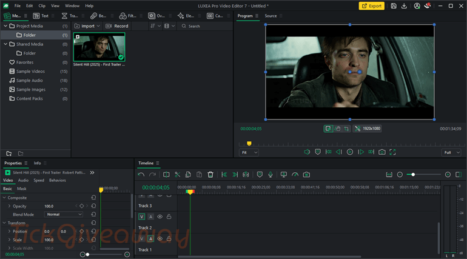This screenshot has height=259, width=467.
Task: Click the save project floppy icon
Action: click(x=394, y=6)
